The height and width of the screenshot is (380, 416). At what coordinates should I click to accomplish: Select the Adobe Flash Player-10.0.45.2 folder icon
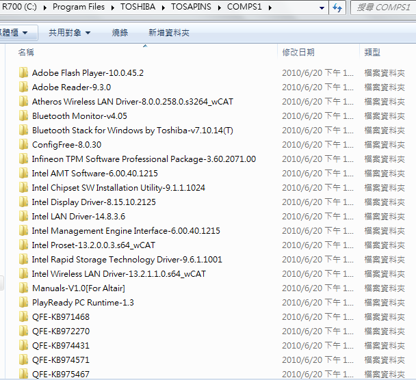24,72
